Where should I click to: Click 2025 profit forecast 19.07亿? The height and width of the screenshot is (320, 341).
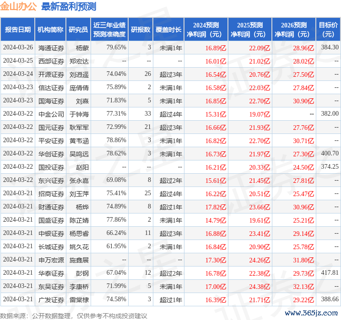(260, 114)
